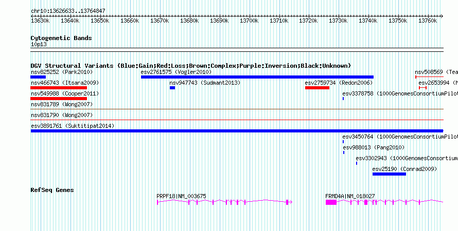
Task: Click the 13760k ruler tick label
Action: coord(427,21)
